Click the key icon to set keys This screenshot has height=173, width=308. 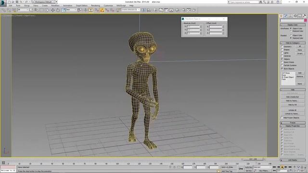point(241,169)
